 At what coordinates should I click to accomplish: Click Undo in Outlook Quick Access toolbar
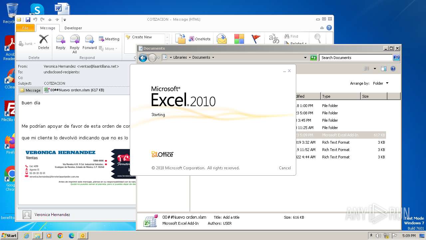(35, 20)
